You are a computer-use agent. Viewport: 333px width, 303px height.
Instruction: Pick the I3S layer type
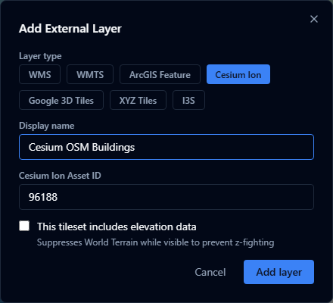188,100
